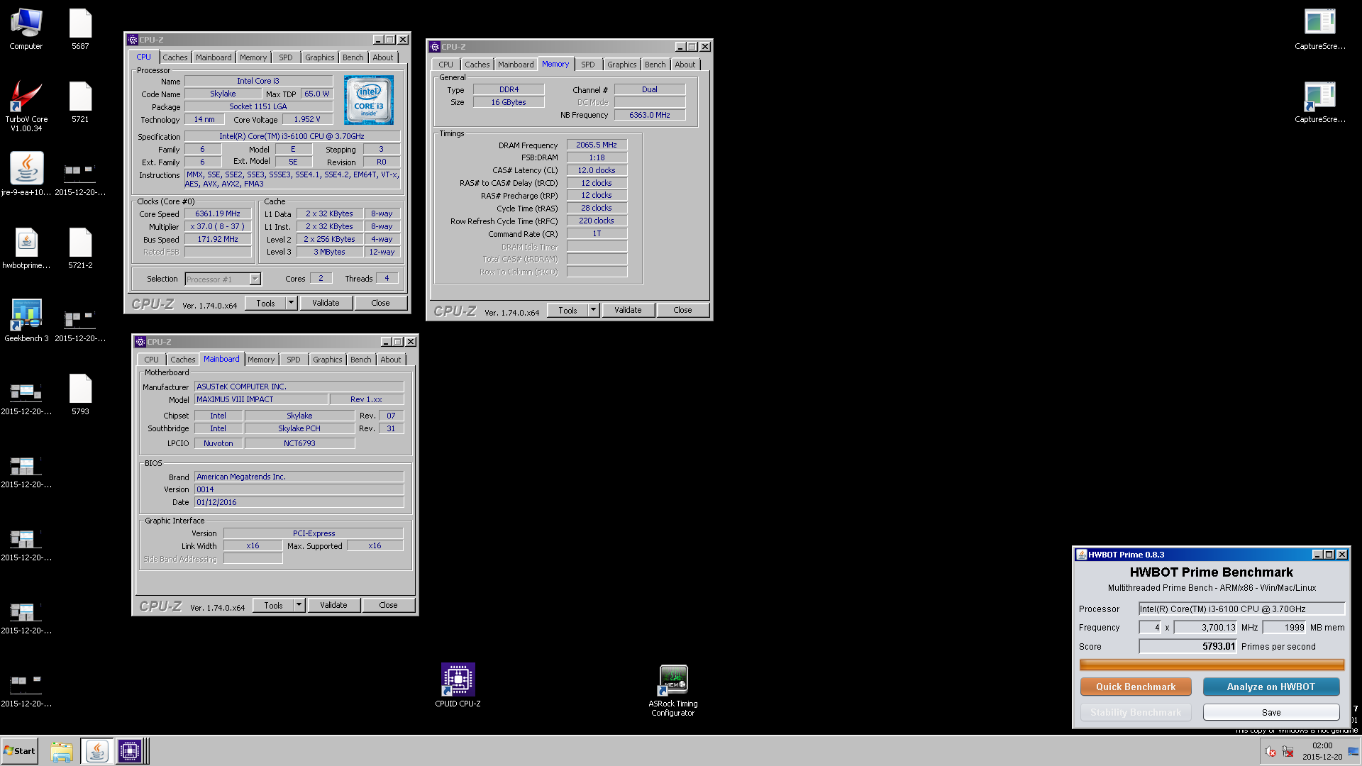Open the 5721-2 file icon
1362x766 pixels.
coord(80,248)
